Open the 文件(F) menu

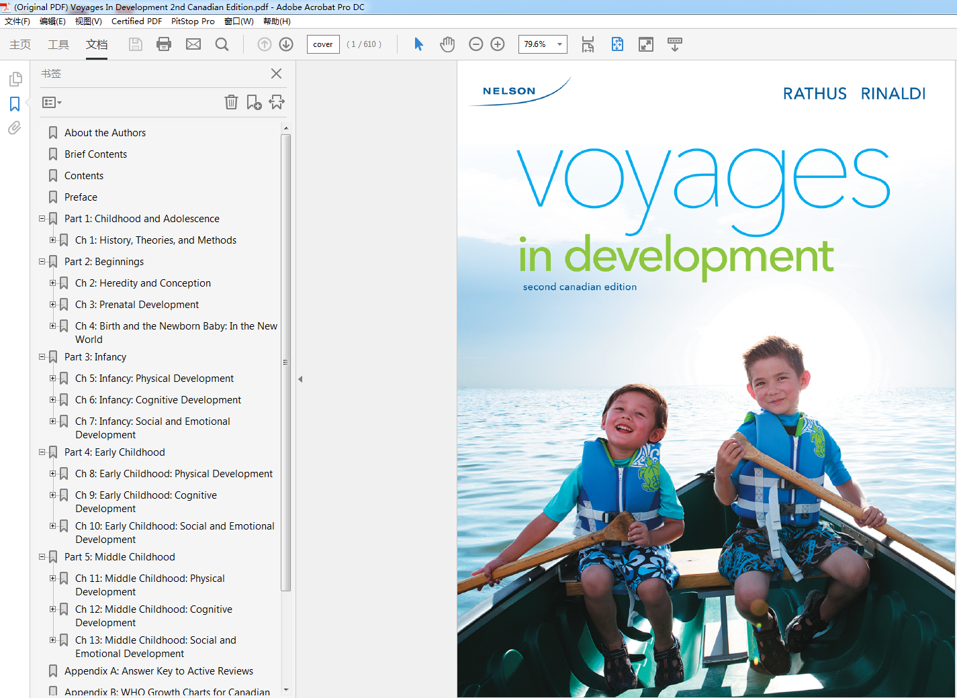[x=17, y=21]
